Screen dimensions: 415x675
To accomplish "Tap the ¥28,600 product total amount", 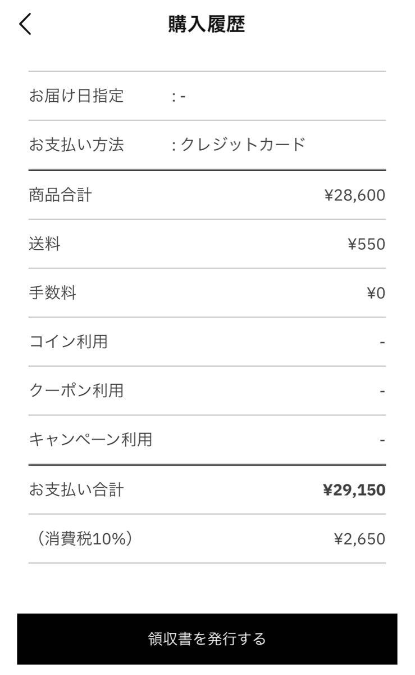I will coord(354,195).
